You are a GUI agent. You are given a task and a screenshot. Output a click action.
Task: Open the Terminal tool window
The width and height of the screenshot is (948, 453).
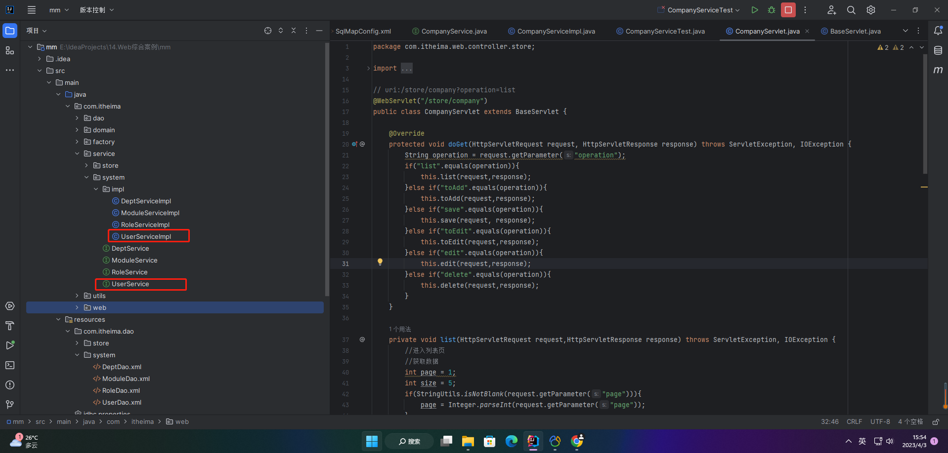point(10,365)
